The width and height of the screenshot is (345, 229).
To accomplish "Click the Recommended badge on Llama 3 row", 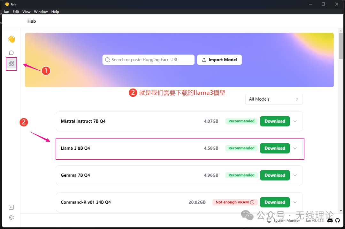I will tap(241, 148).
